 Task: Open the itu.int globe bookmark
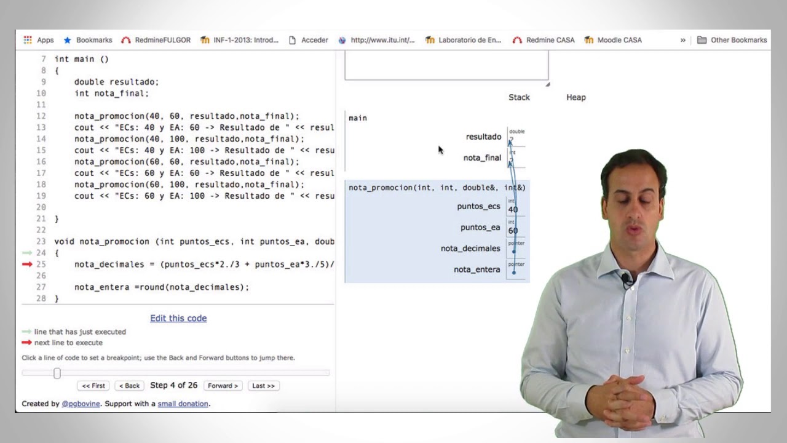click(x=376, y=40)
